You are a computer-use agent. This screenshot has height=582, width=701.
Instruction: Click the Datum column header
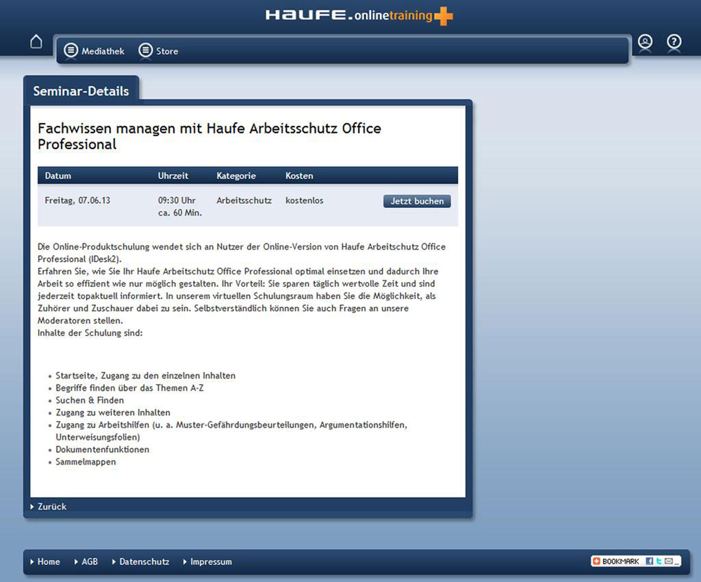point(58,176)
